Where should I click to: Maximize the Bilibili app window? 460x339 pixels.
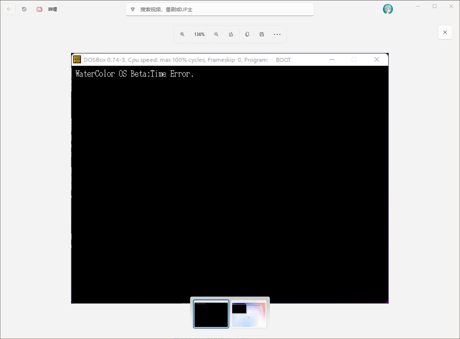coord(435,6)
